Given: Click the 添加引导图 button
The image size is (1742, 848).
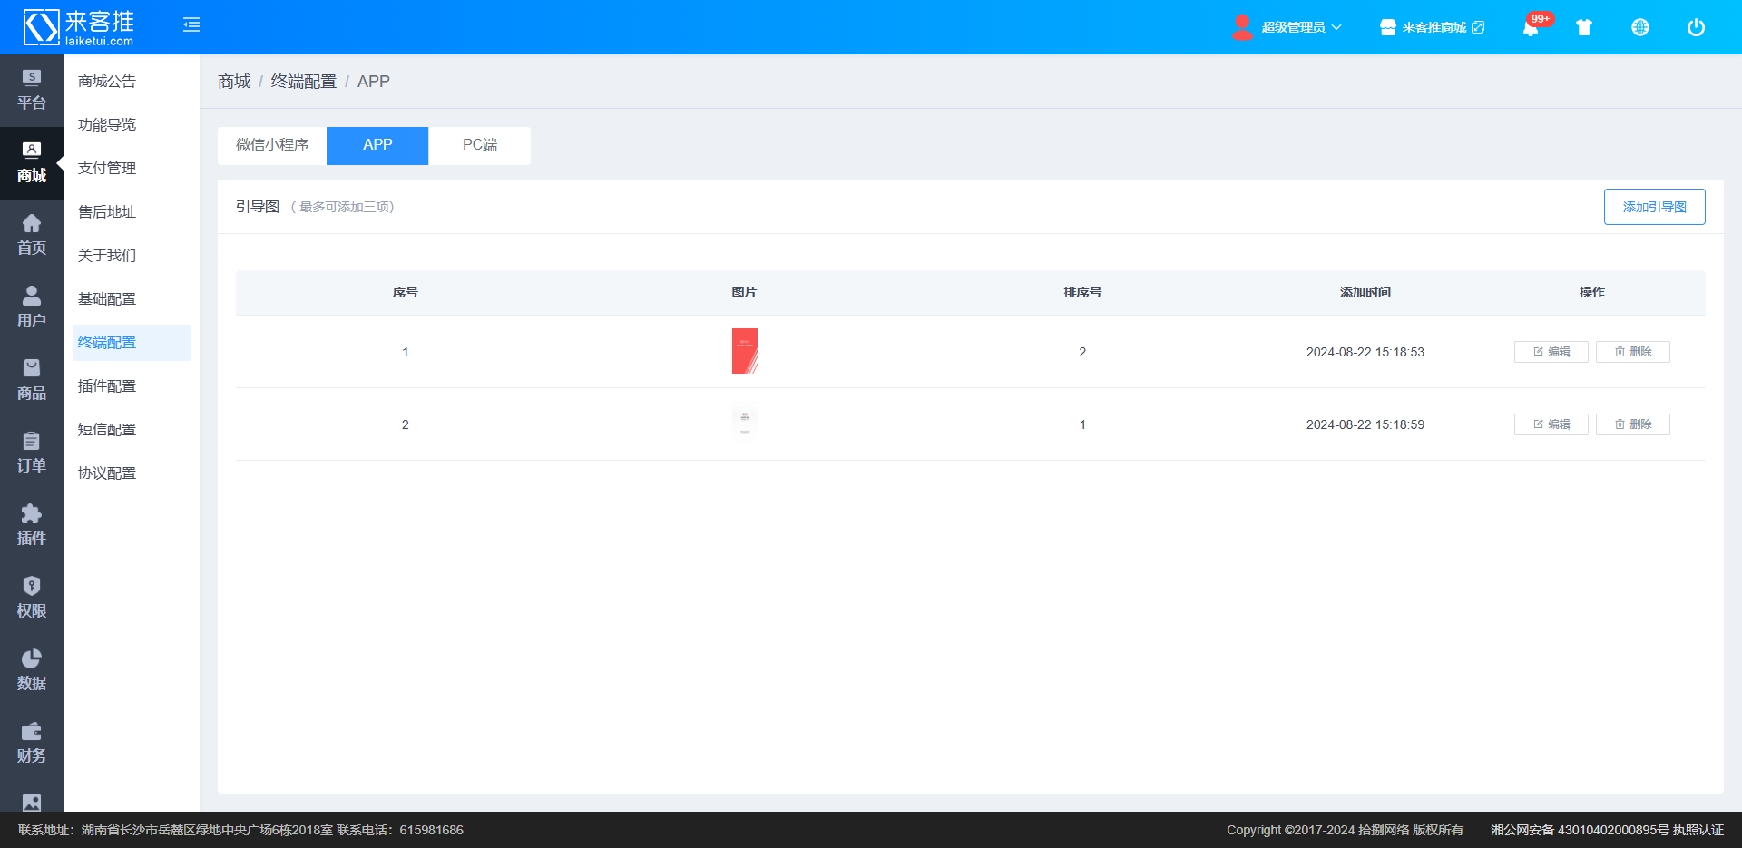Looking at the screenshot, I should pyautogui.click(x=1654, y=207).
